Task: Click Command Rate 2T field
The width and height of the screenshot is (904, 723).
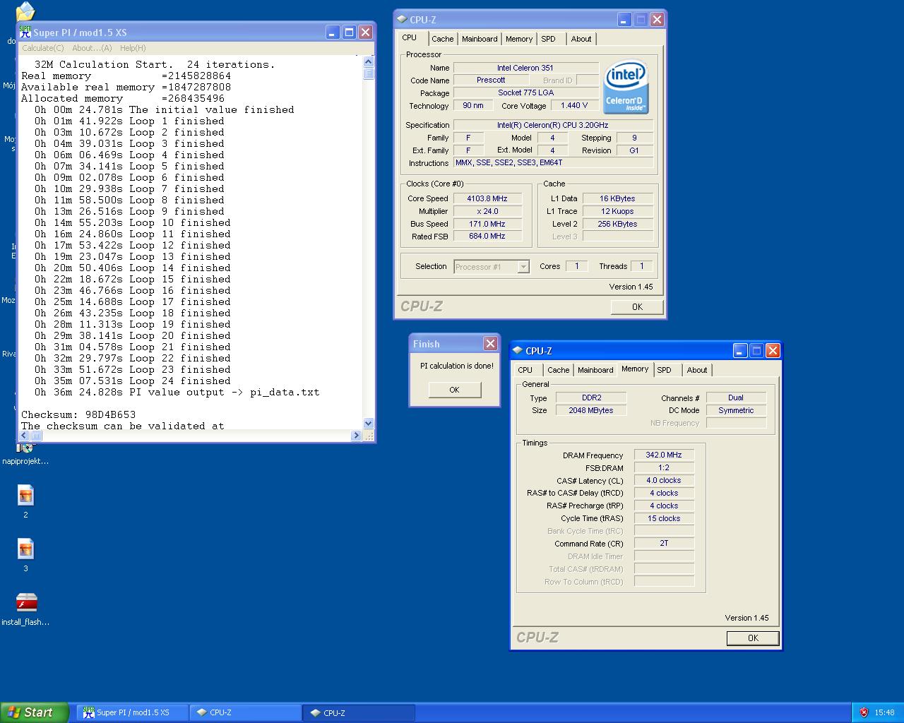Action: coord(664,544)
